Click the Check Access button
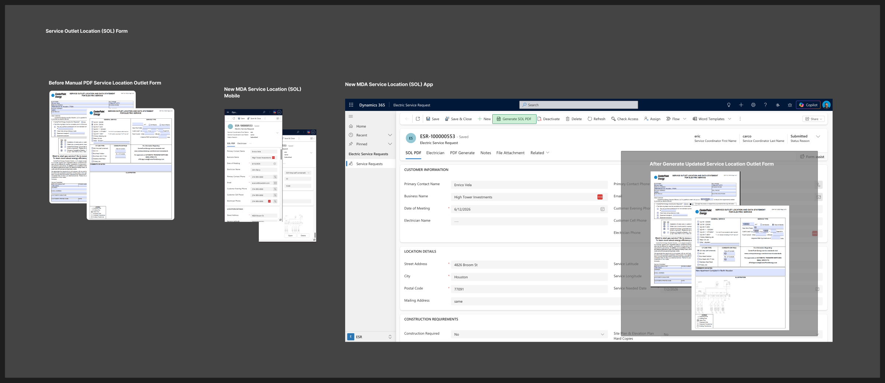Viewport: 885px width, 383px height. [625, 119]
